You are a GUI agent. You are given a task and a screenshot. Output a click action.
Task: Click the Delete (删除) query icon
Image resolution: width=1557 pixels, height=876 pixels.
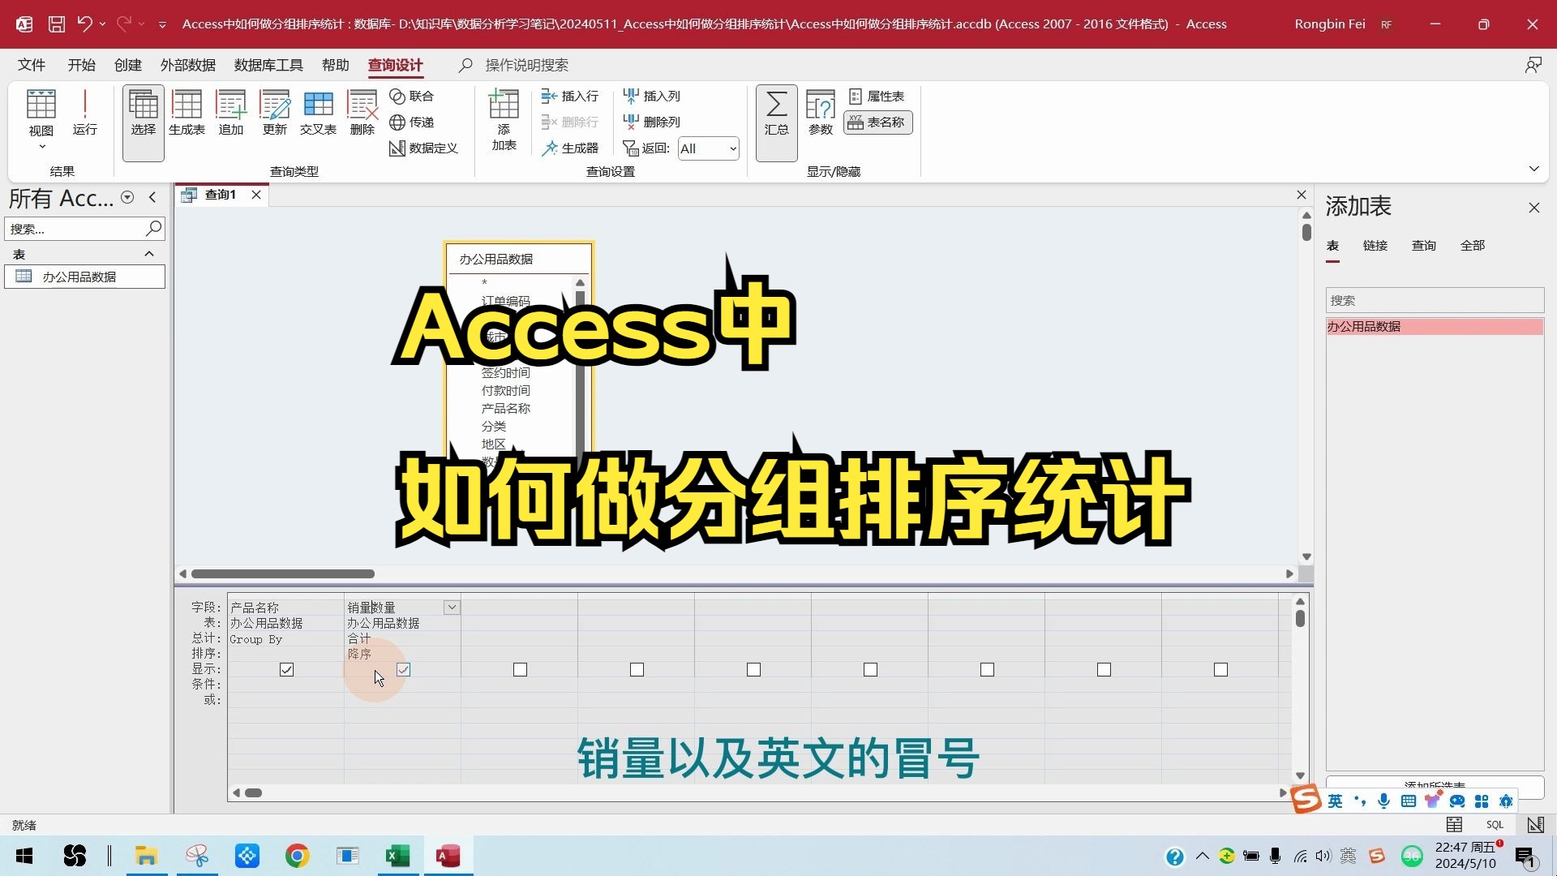click(362, 114)
